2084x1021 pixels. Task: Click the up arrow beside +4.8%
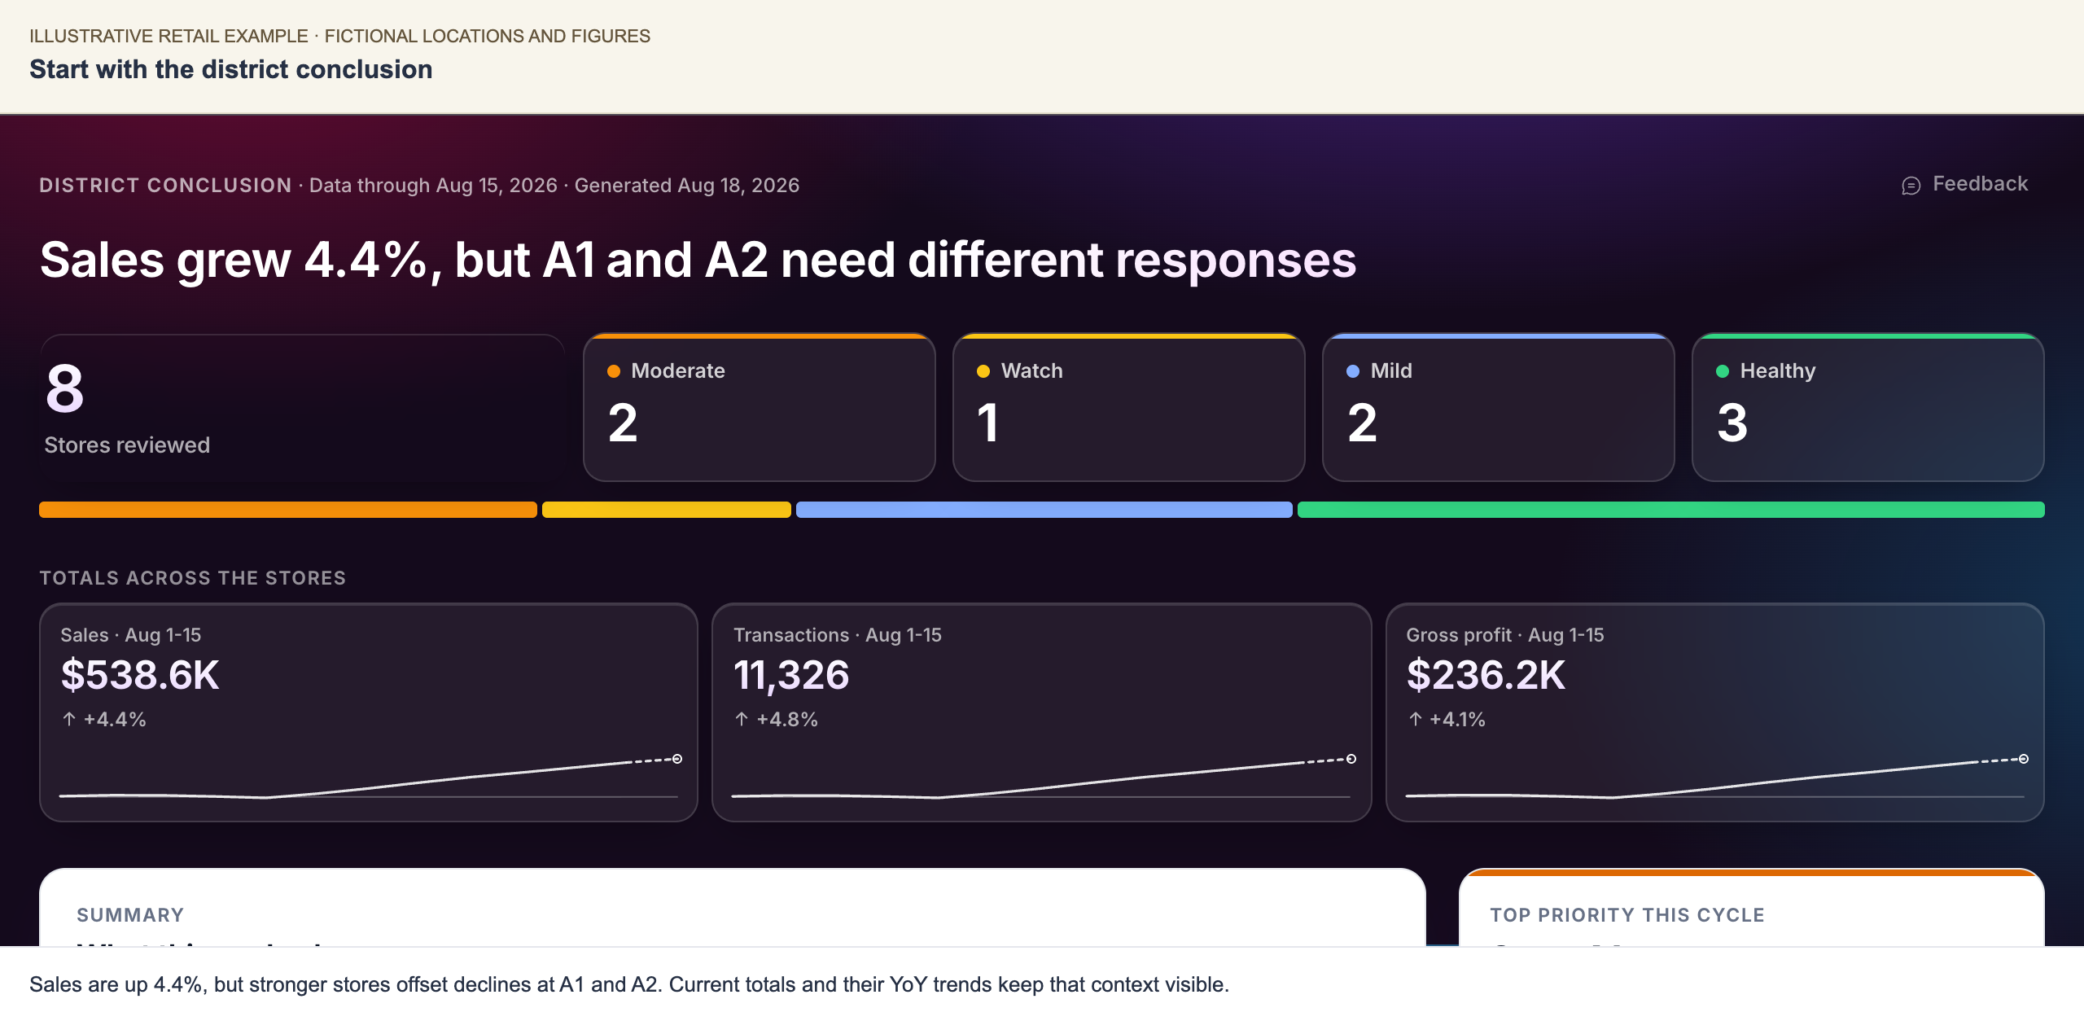[x=742, y=719]
